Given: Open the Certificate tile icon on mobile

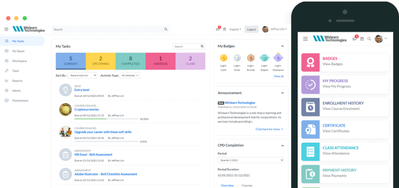Looking at the screenshot, I should pyautogui.click(x=311, y=129).
